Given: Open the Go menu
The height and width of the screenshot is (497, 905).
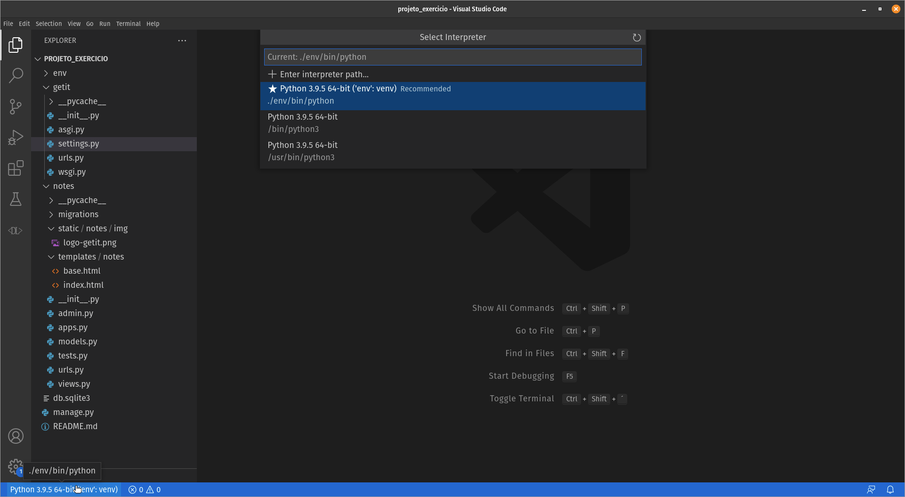Looking at the screenshot, I should point(89,24).
